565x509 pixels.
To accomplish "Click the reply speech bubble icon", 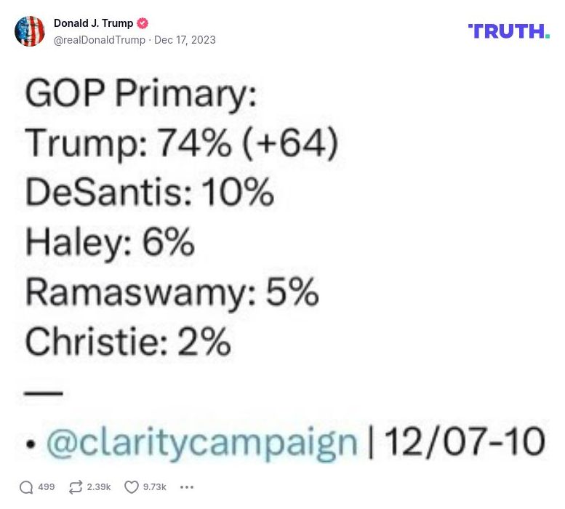I will 26,487.
